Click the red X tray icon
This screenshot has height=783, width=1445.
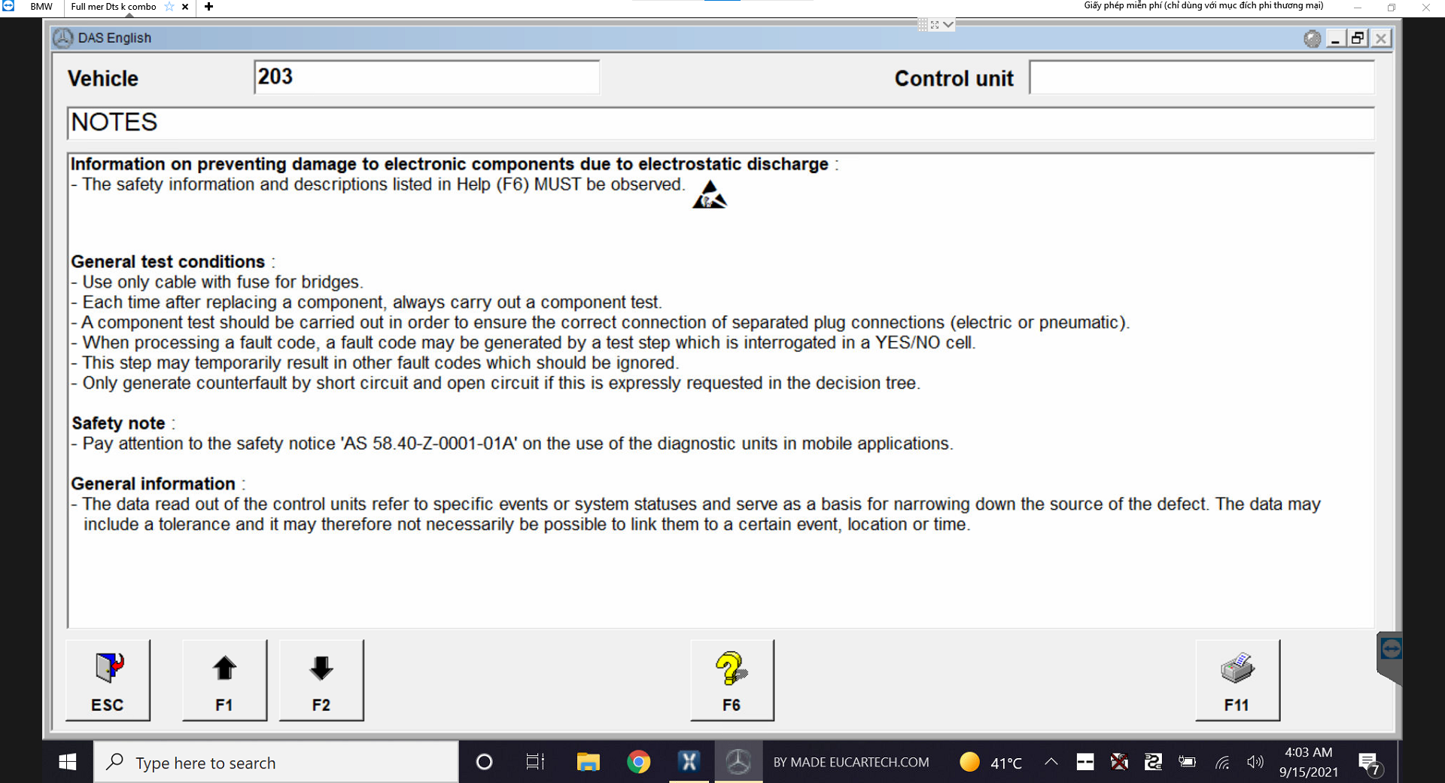pyautogui.click(x=1119, y=762)
